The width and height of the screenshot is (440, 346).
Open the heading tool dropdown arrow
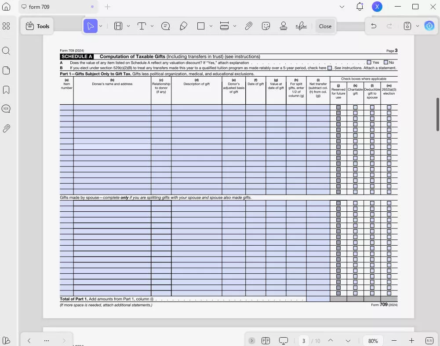point(127,26)
